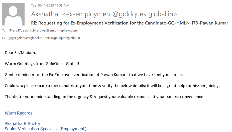Click the To field label
232x132 pixels.
(4, 30)
